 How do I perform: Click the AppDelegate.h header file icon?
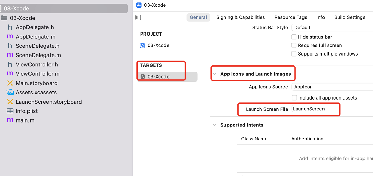point(10,27)
